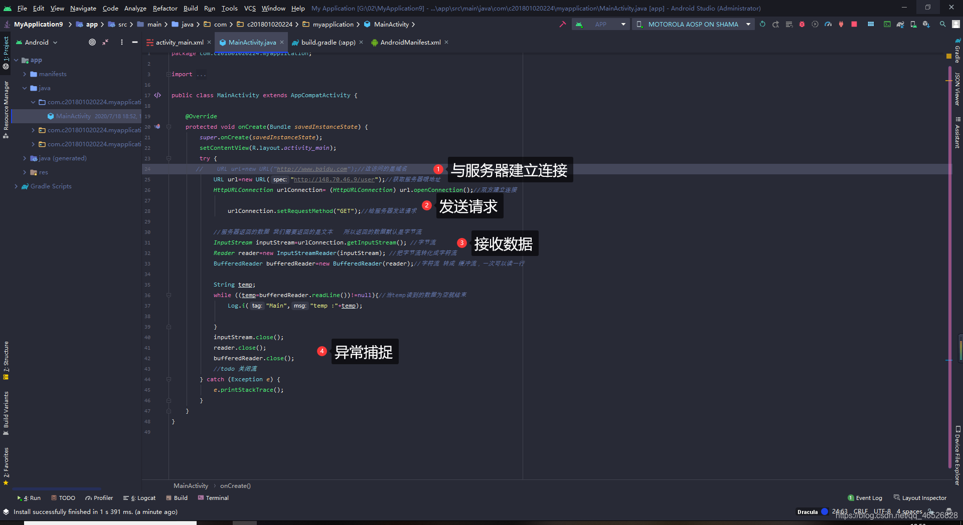Open the AVD Manager icon
Viewport: 963px width, 525px height.
tap(913, 24)
